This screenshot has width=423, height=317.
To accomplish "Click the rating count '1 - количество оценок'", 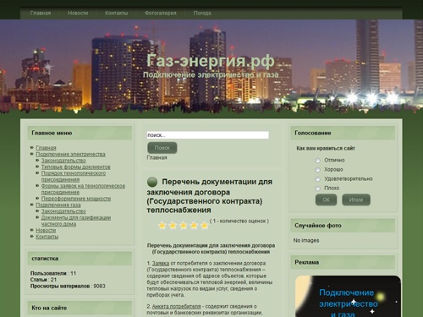I will tap(239, 221).
